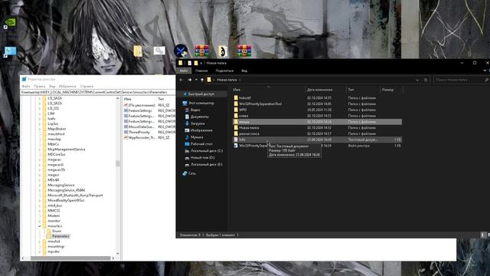Open the NVIDIA desktop shortcut icon

click(x=10, y=23)
